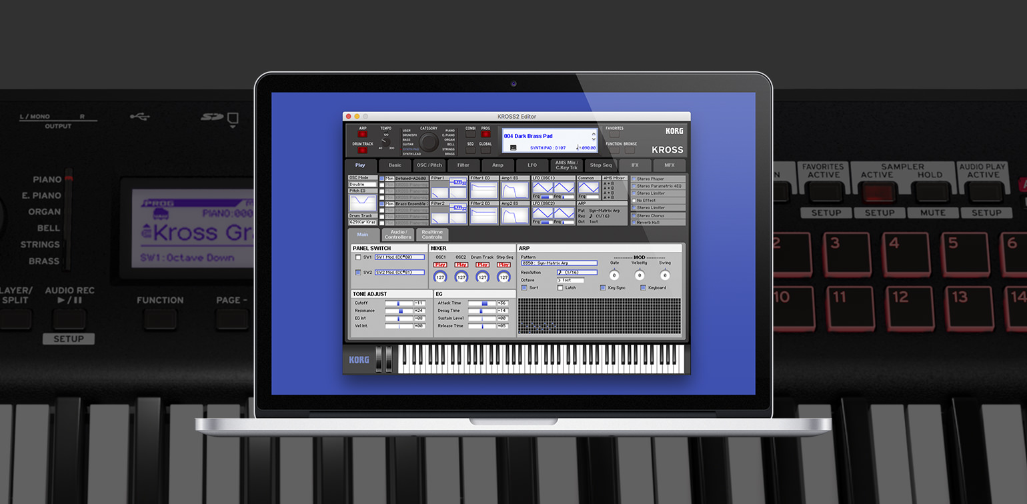Toggle the ARP Latch checkbox
1027x504 pixels.
click(560, 288)
